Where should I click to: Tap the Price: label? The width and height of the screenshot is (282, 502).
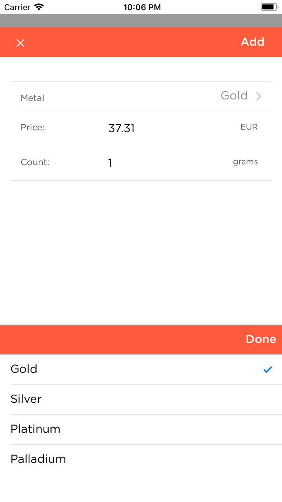pos(33,128)
